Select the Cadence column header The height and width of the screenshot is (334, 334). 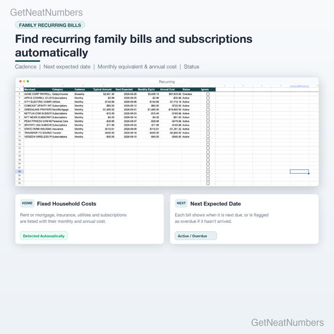pos(83,90)
